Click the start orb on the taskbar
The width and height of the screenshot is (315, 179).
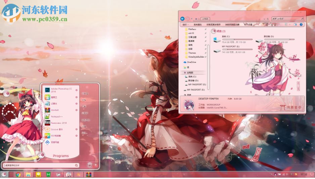(4, 174)
